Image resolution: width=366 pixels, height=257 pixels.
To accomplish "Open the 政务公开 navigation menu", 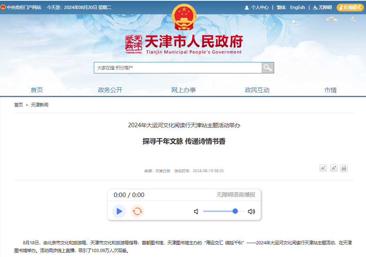I will tap(110, 90).
